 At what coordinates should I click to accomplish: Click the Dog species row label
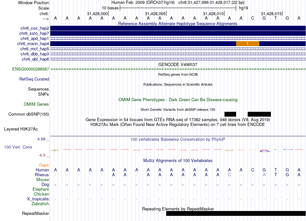(45, 185)
